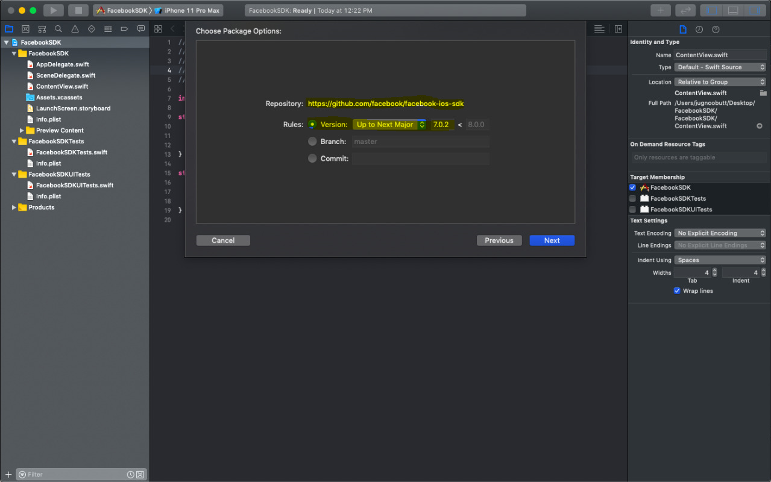Enable FacebookSDKTests target membership checkbox
Image resolution: width=771 pixels, height=482 pixels.
click(632, 198)
